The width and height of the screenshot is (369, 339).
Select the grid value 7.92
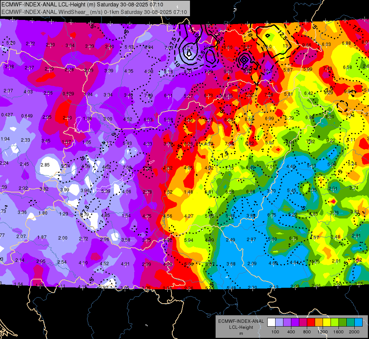[311, 141]
